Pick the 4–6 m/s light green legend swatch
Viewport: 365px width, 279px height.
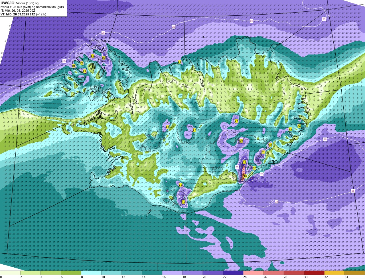coord(51,273)
